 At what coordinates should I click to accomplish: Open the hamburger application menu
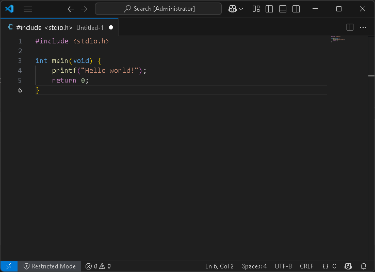click(x=28, y=9)
